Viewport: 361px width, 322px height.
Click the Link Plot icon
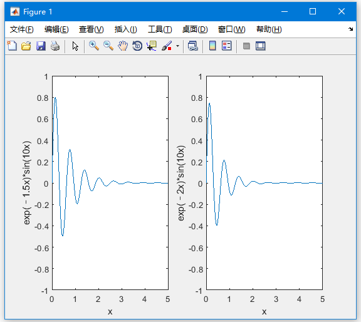tap(193, 46)
